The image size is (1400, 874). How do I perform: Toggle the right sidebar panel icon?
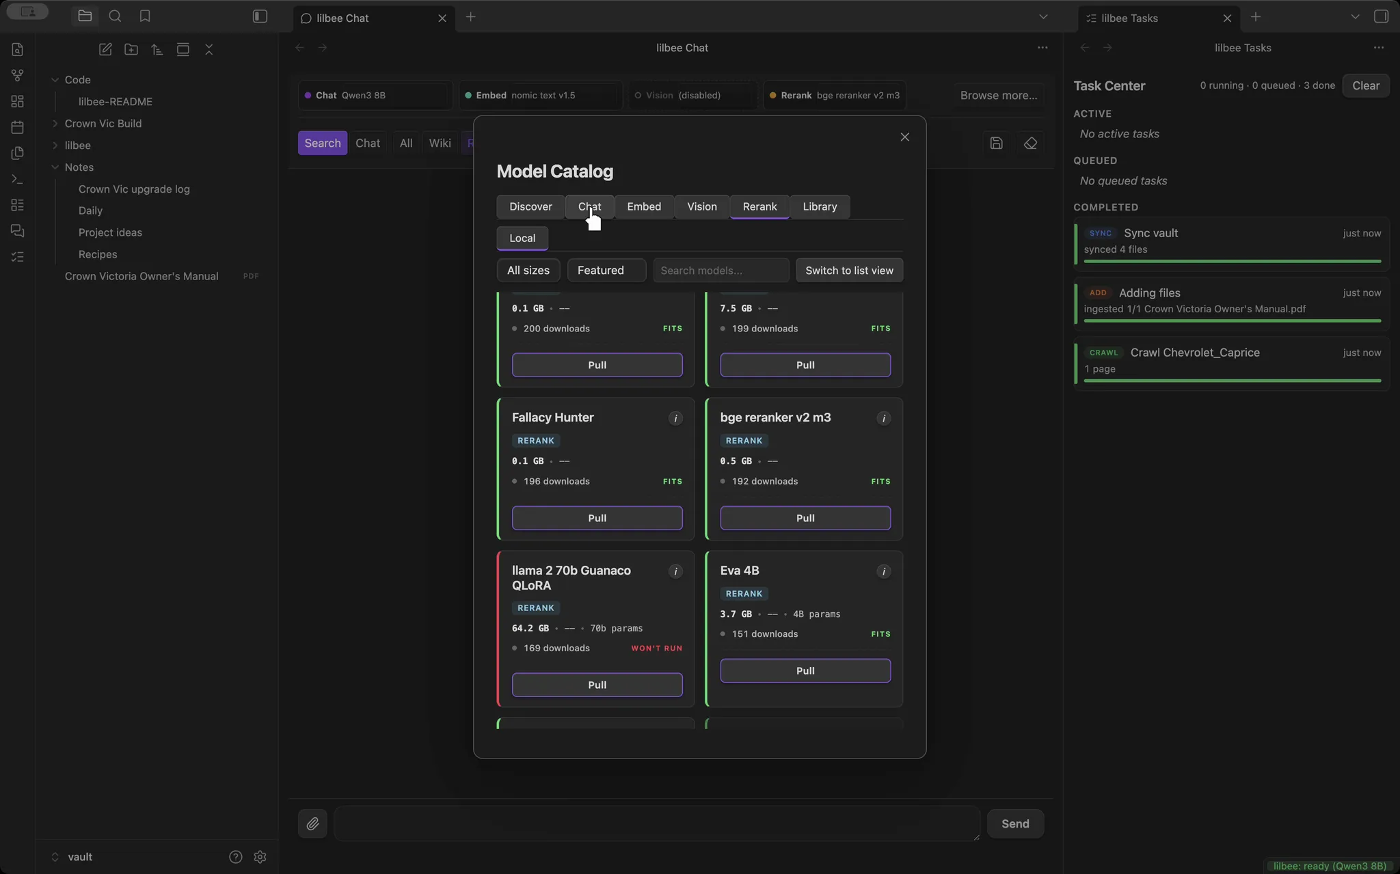click(x=1381, y=16)
